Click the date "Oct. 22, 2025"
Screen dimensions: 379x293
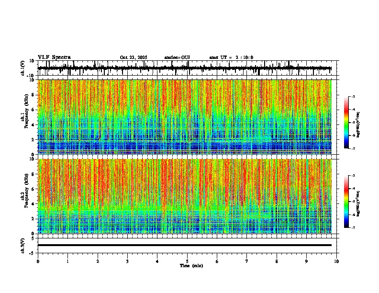pyautogui.click(x=134, y=57)
